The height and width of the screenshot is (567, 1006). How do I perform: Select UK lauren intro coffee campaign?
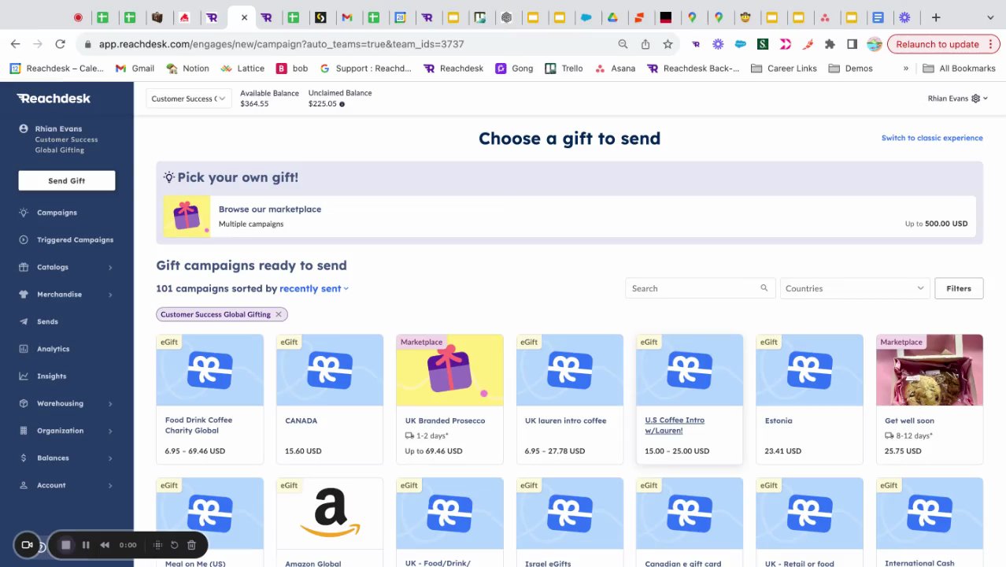point(569,399)
